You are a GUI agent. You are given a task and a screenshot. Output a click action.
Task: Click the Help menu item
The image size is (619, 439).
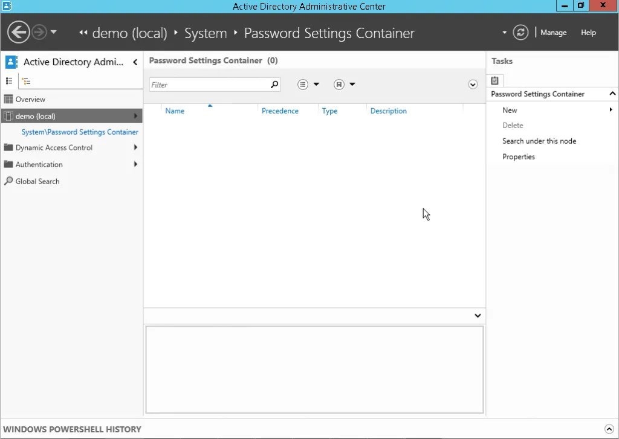588,33
